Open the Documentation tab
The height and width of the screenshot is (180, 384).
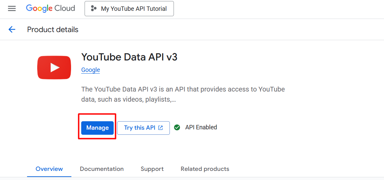[101, 169]
